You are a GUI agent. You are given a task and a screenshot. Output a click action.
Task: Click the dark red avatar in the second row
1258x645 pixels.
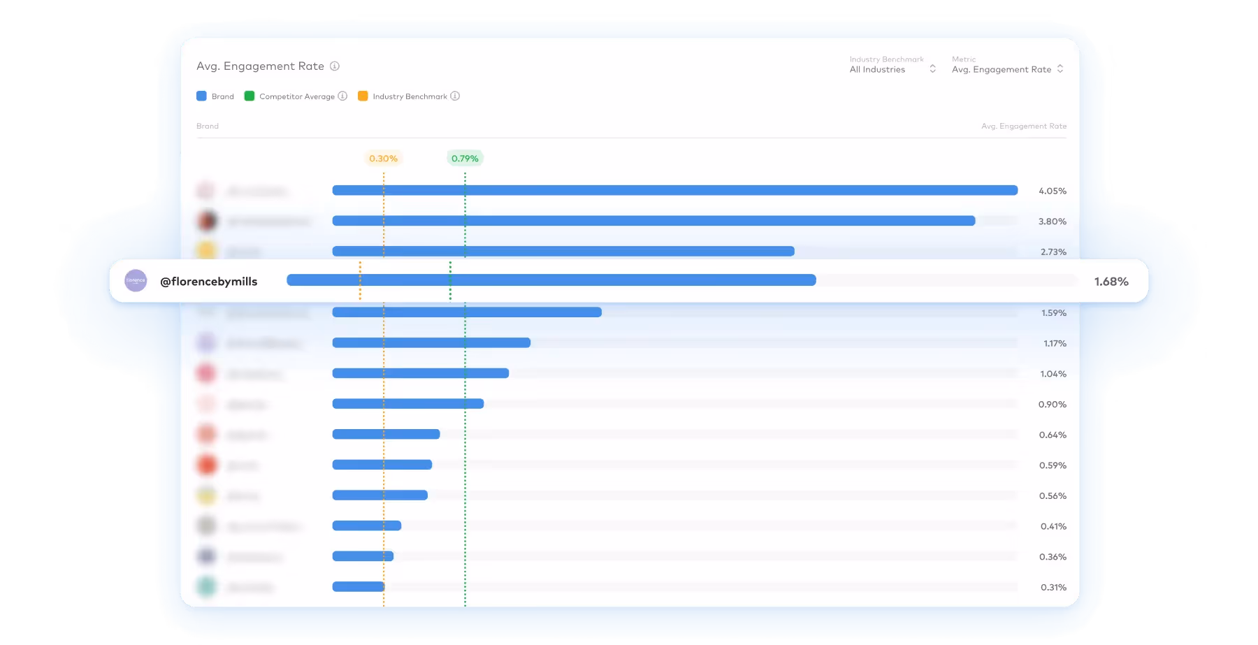(x=206, y=220)
